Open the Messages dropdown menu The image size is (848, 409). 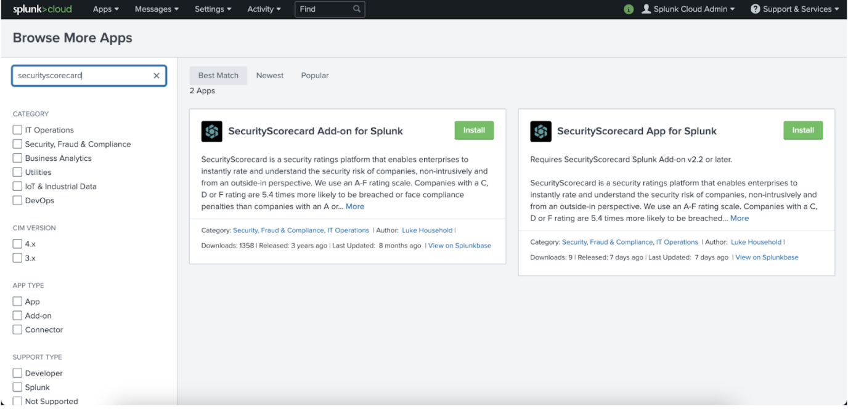click(x=157, y=9)
